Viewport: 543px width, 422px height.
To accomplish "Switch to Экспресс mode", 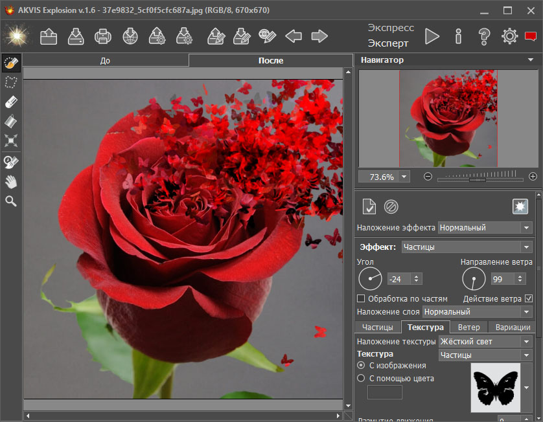I will tap(391, 28).
